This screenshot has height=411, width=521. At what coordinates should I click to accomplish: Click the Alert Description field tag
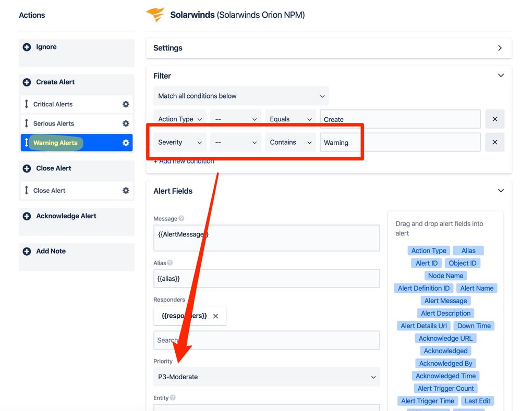click(x=445, y=314)
